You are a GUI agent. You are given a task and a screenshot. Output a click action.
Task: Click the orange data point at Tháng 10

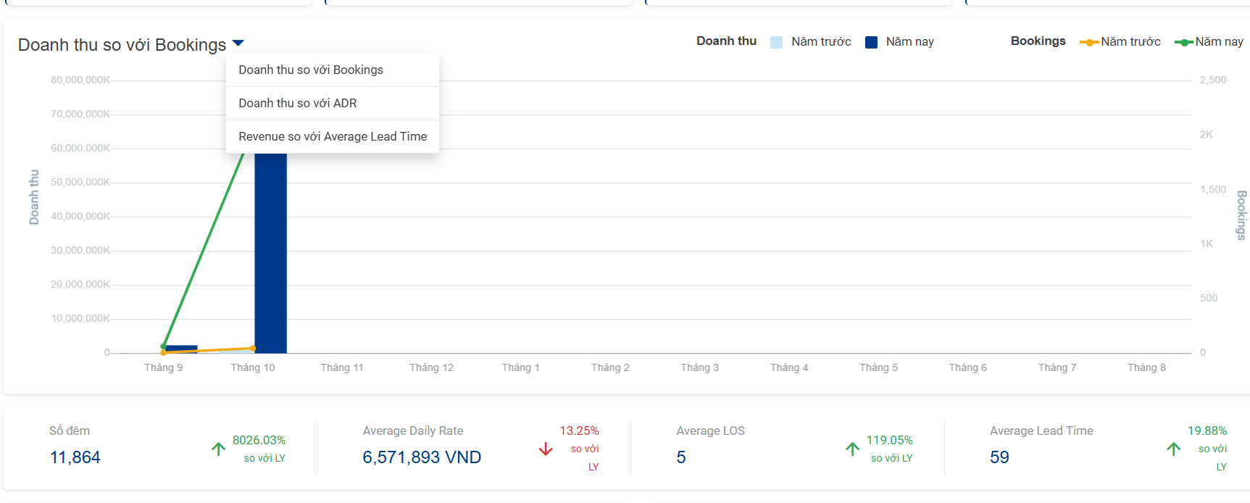pos(253,349)
